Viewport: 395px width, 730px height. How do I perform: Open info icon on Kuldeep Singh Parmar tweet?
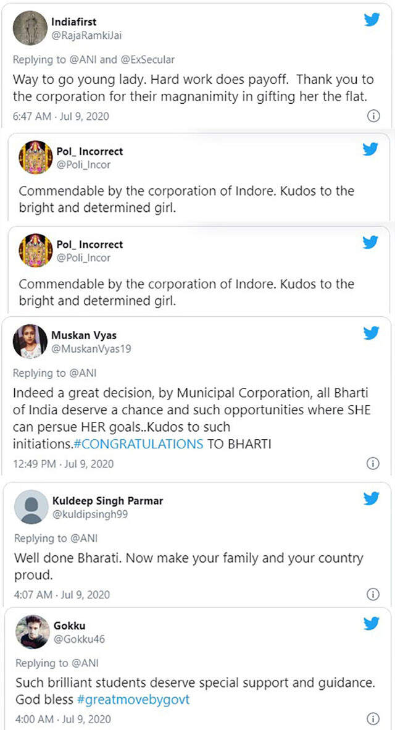(x=373, y=594)
